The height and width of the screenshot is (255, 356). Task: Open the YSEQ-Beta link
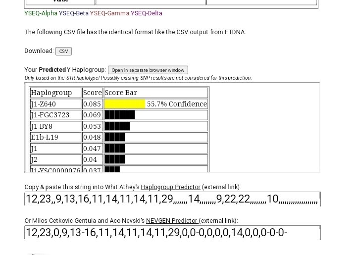[x=74, y=13]
